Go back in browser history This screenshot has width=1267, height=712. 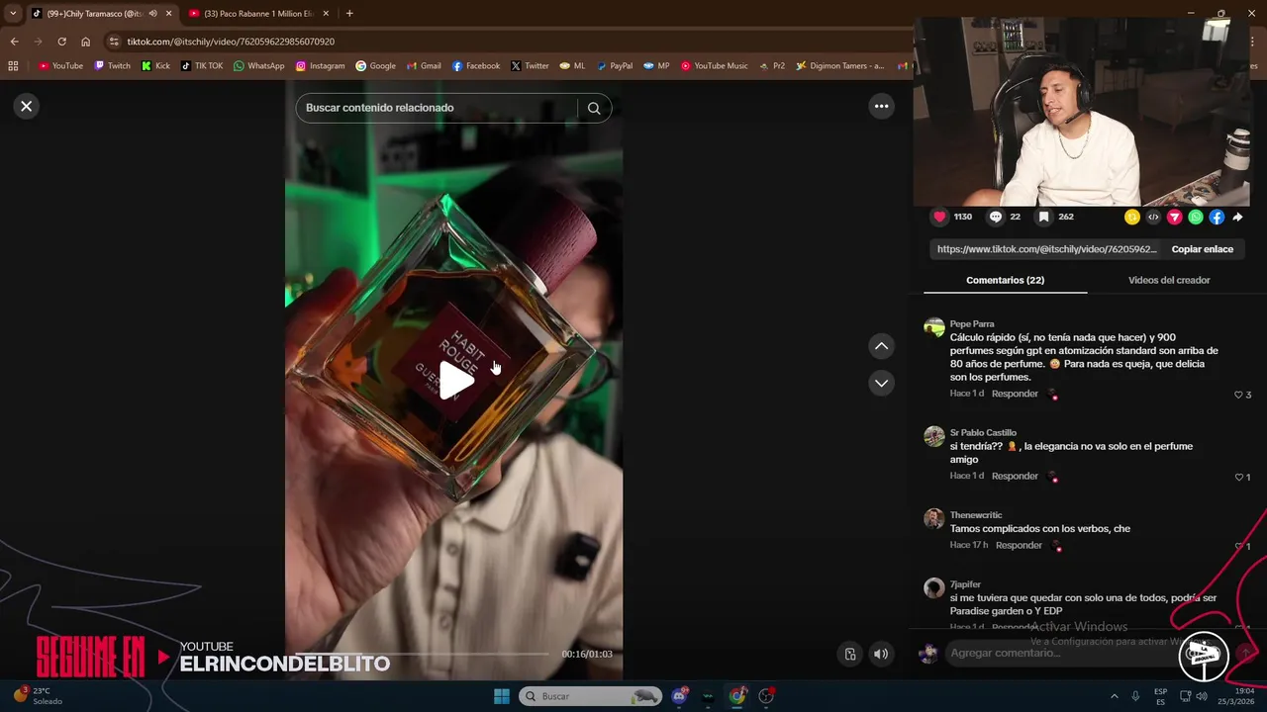click(x=14, y=42)
